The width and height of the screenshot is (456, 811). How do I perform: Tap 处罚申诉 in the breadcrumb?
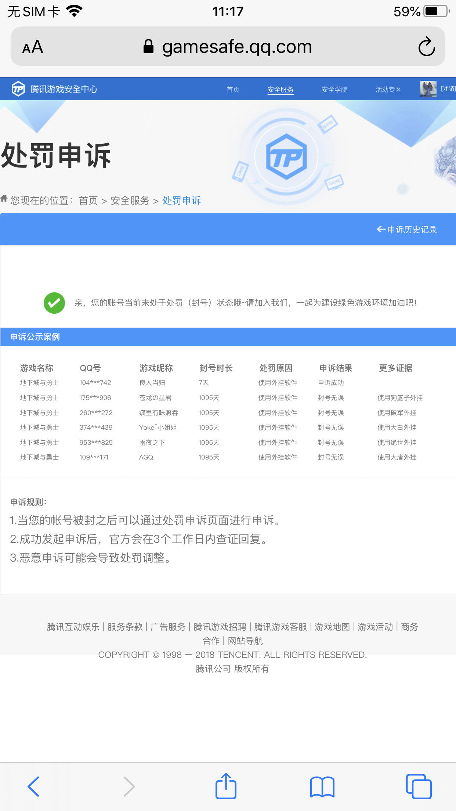coord(182,201)
